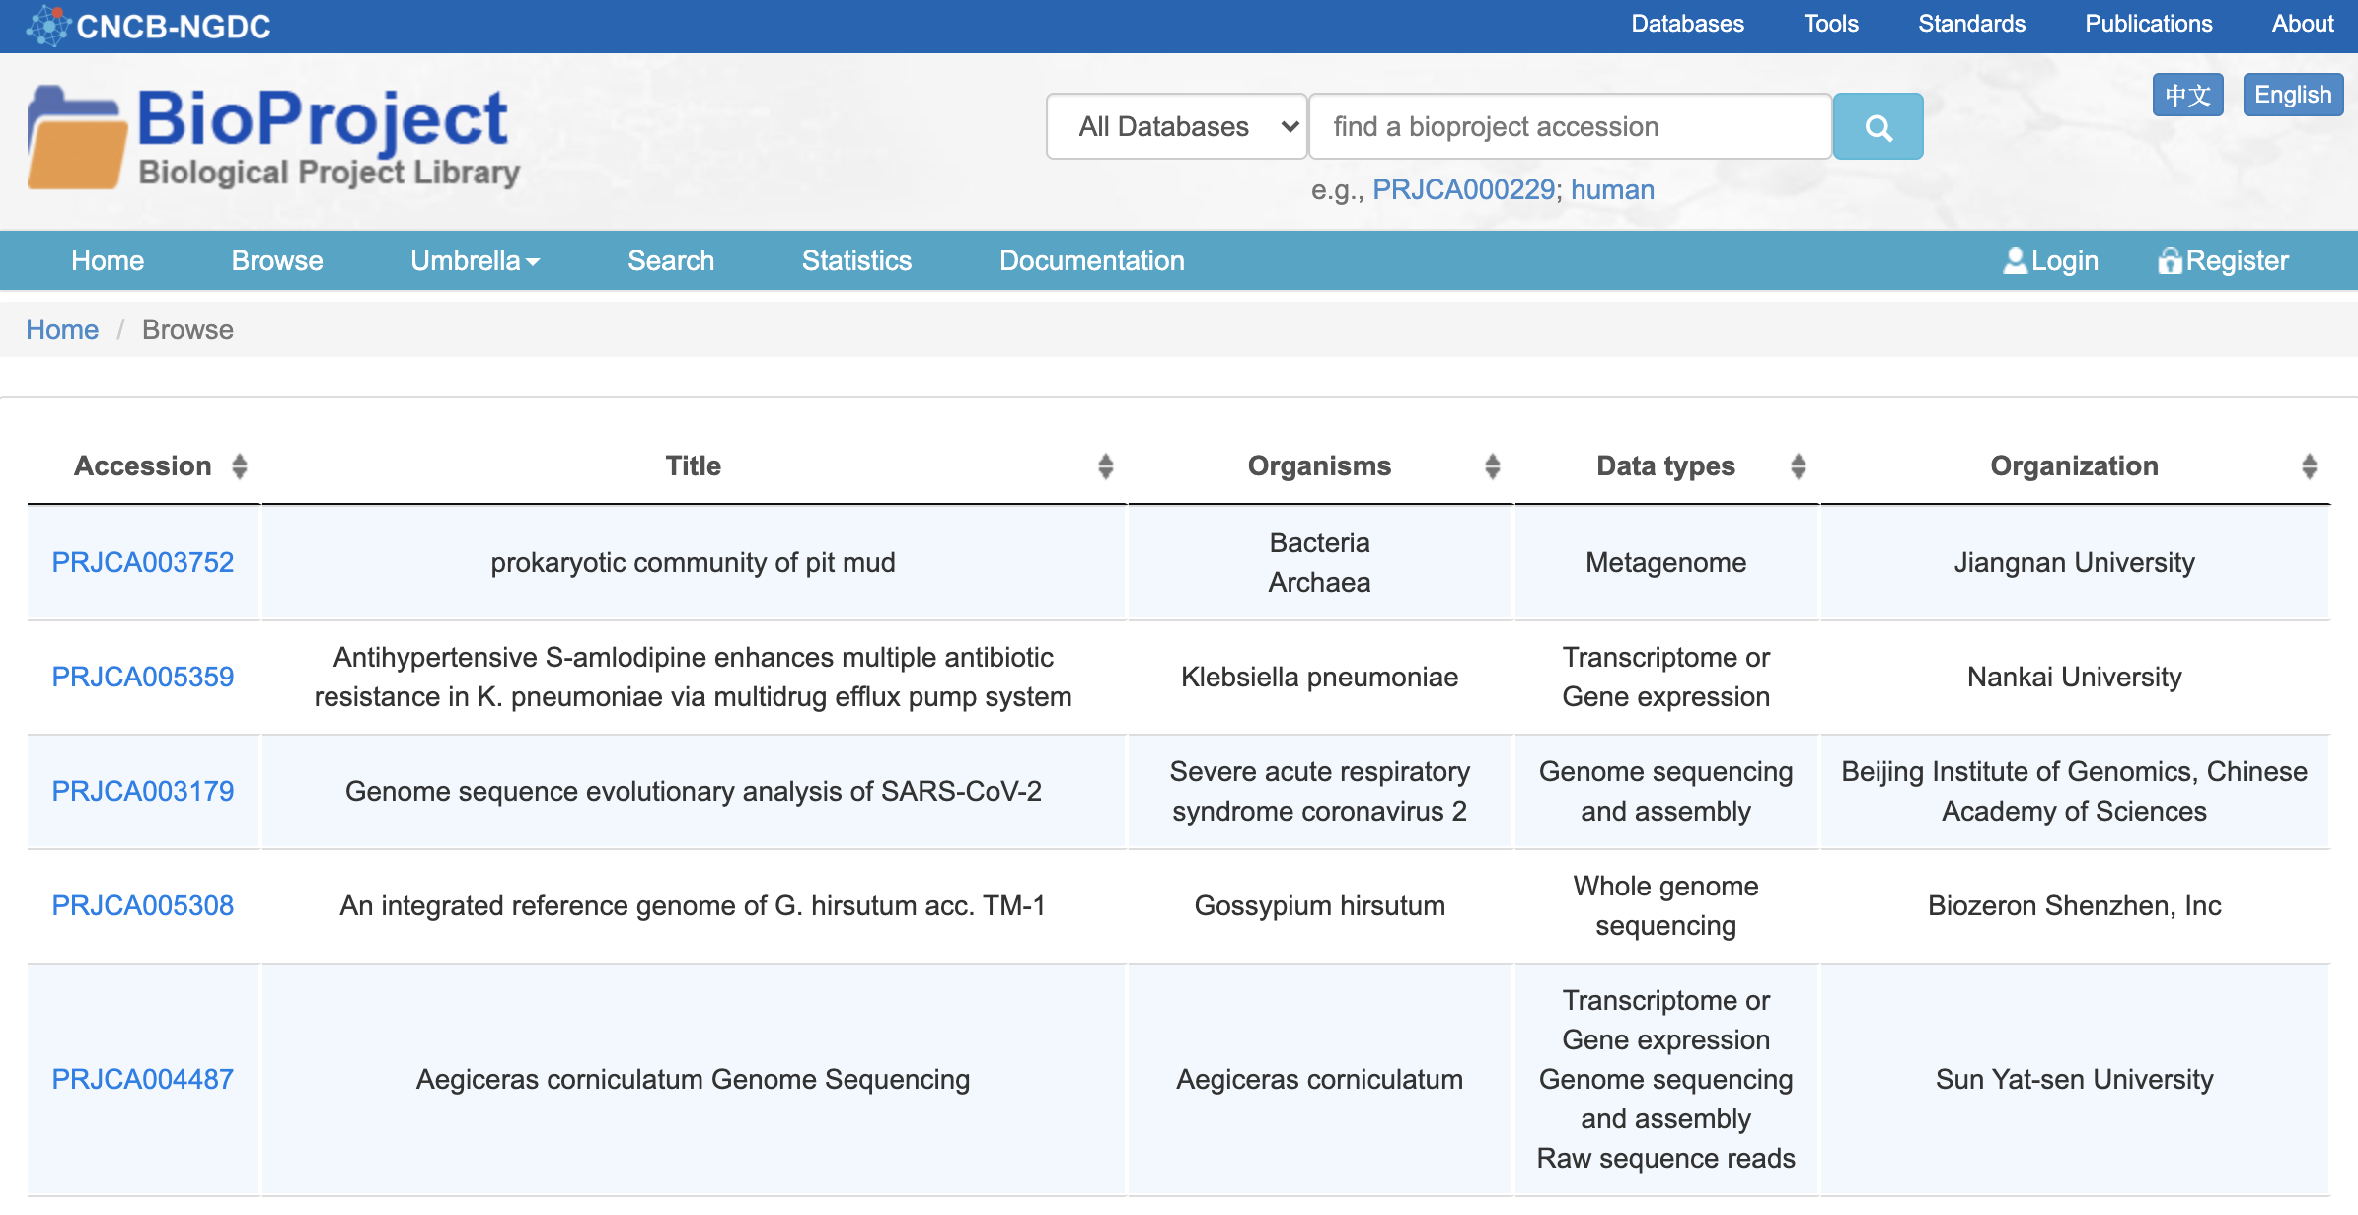
Task: Sort table by Accession column arrows
Action: pyautogui.click(x=239, y=466)
